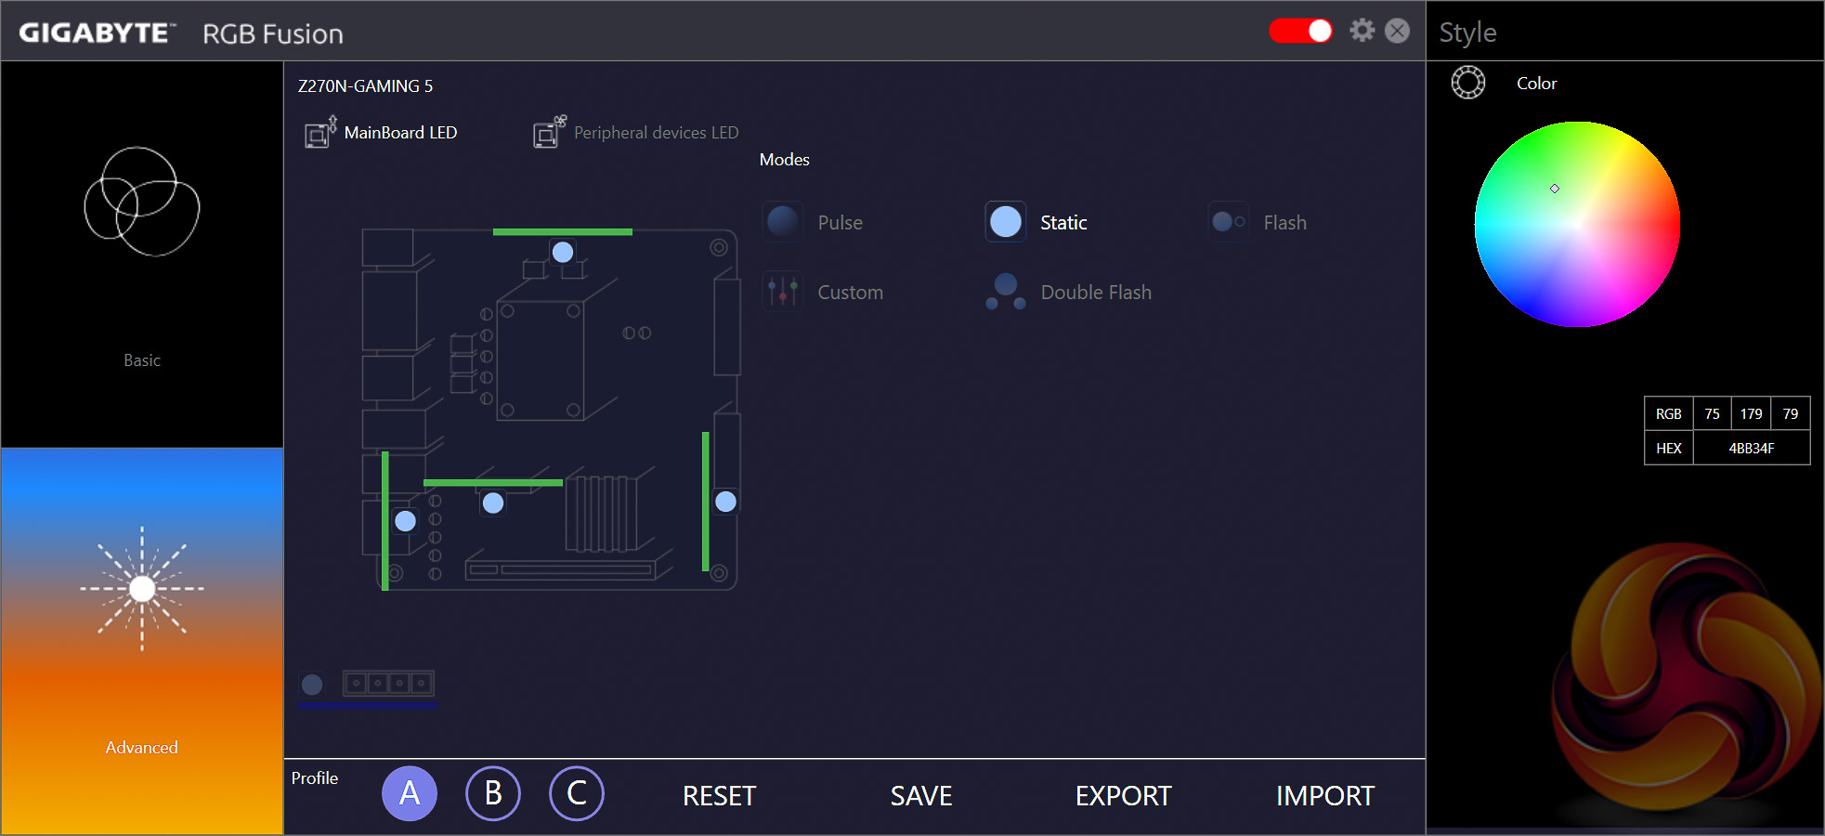Select the Double Flash mode icon
This screenshot has width=1825, height=836.
pyautogui.click(x=1006, y=292)
